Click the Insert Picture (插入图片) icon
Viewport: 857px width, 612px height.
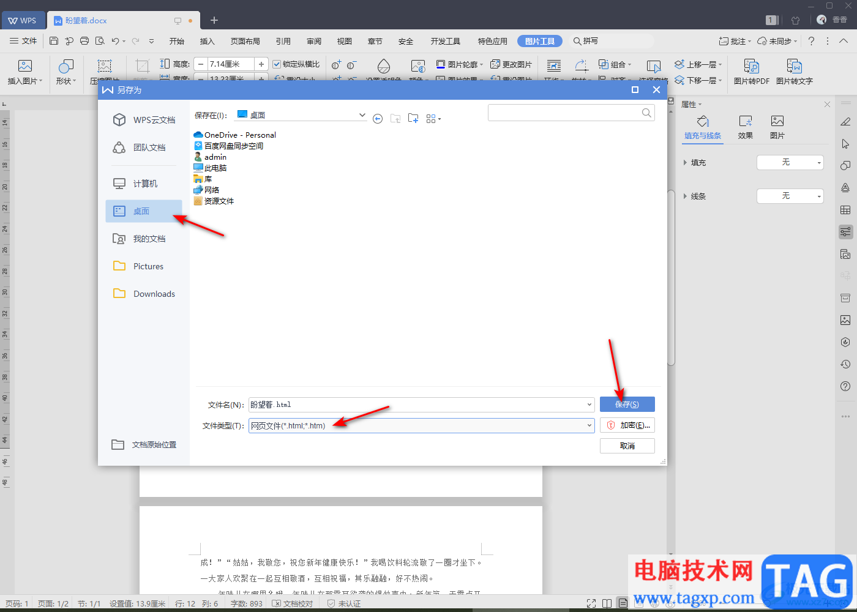[x=25, y=65]
